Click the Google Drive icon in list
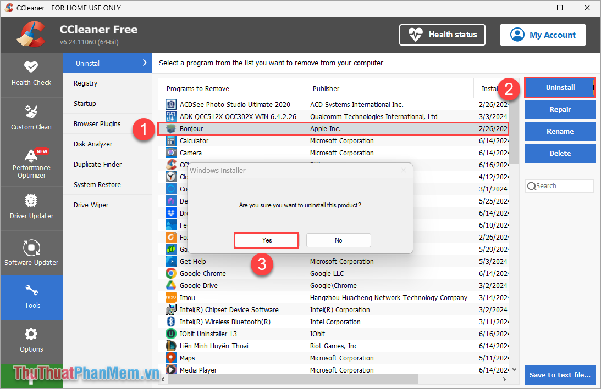Image resolution: width=601 pixels, height=389 pixels. pos(170,285)
